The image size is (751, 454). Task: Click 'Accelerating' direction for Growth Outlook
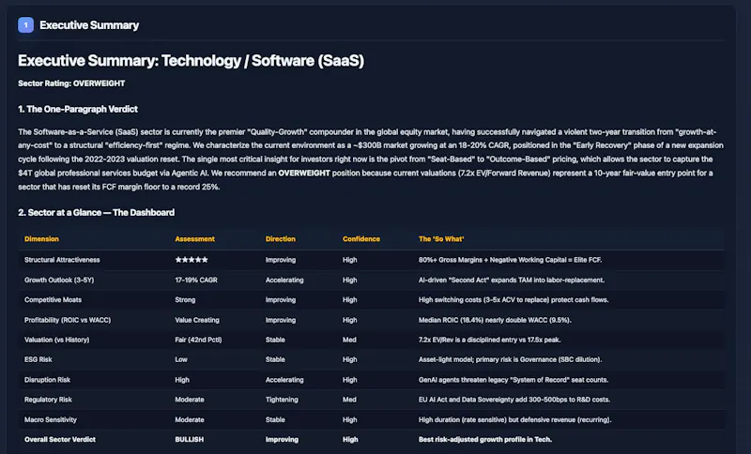[x=284, y=280]
